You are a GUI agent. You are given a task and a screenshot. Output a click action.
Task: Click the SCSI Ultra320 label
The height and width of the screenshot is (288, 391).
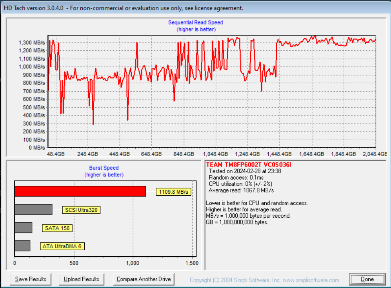point(81,210)
